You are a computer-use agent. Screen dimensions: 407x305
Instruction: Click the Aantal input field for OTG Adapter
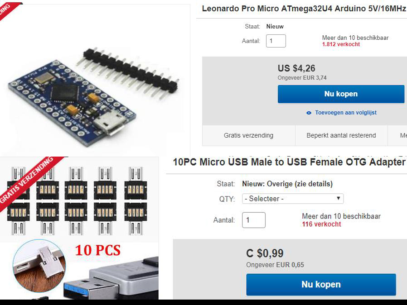coord(254,220)
